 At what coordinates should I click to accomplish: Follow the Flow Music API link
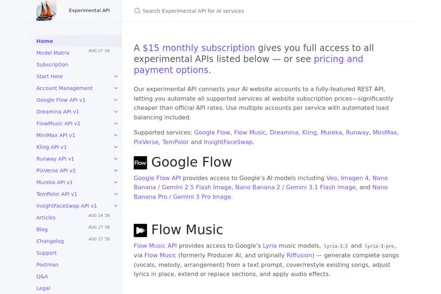click(155, 245)
